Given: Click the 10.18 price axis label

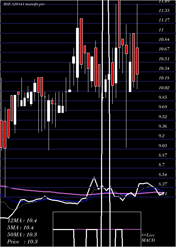Looking at the screenshot, I should [164, 78].
